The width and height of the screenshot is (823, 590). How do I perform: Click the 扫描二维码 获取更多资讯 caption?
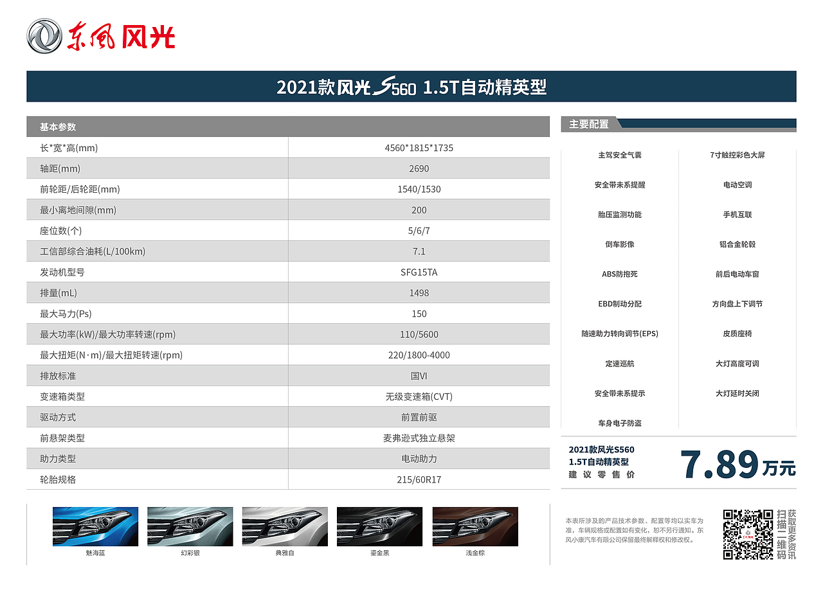pyautogui.click(x=786, y=534)
